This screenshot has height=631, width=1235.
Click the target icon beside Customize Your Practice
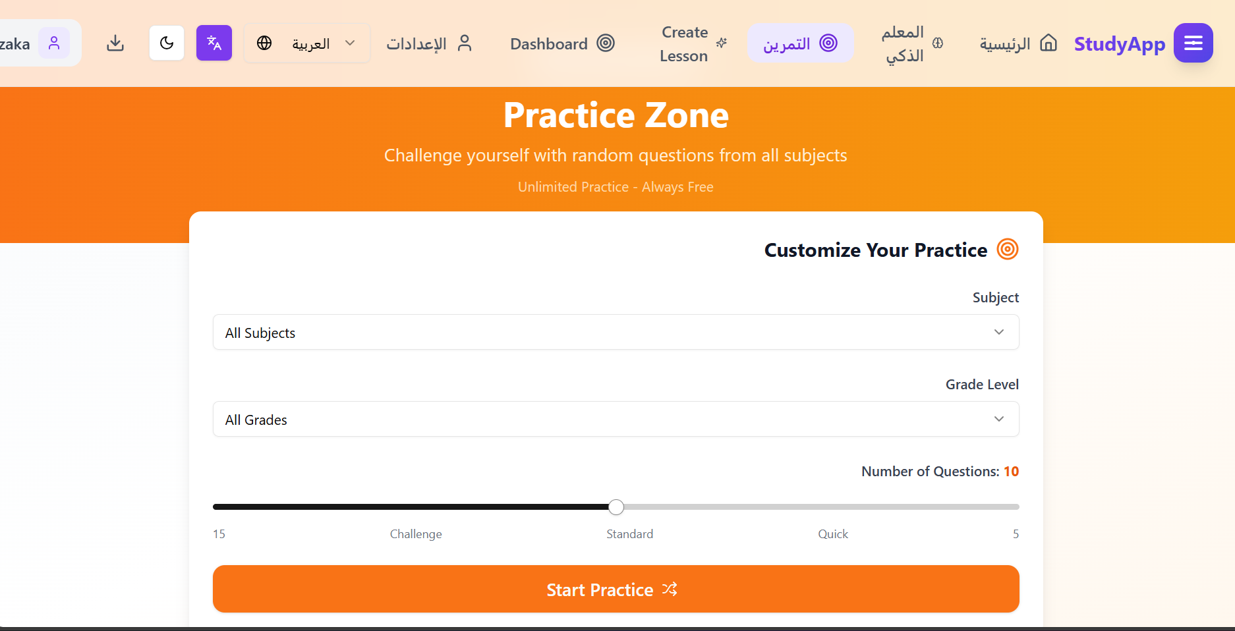(1007, 250)
